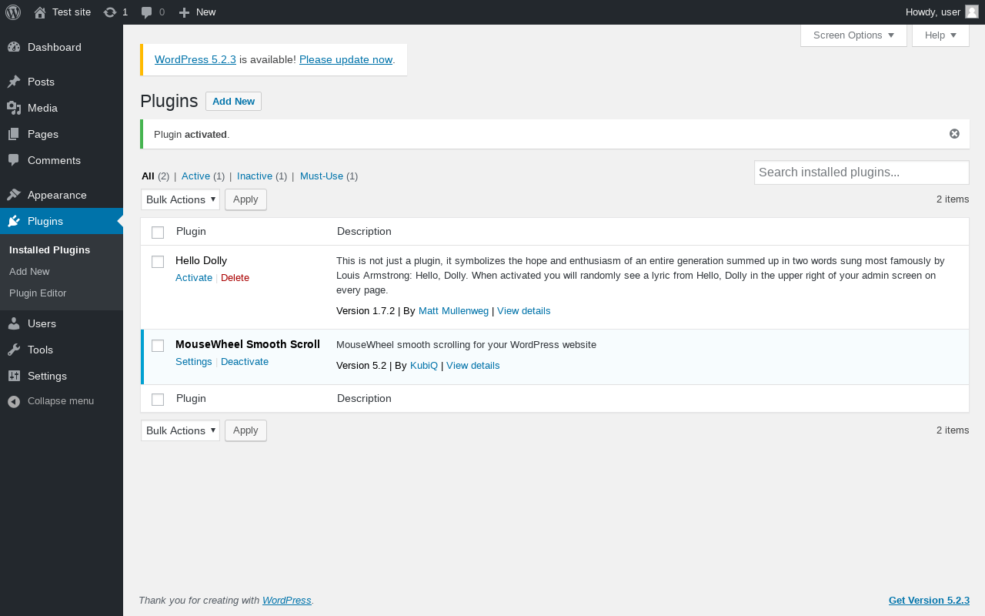This screenshot has width=985, height=616.
Task: Open Media menu item
Action: click(62, 108)
